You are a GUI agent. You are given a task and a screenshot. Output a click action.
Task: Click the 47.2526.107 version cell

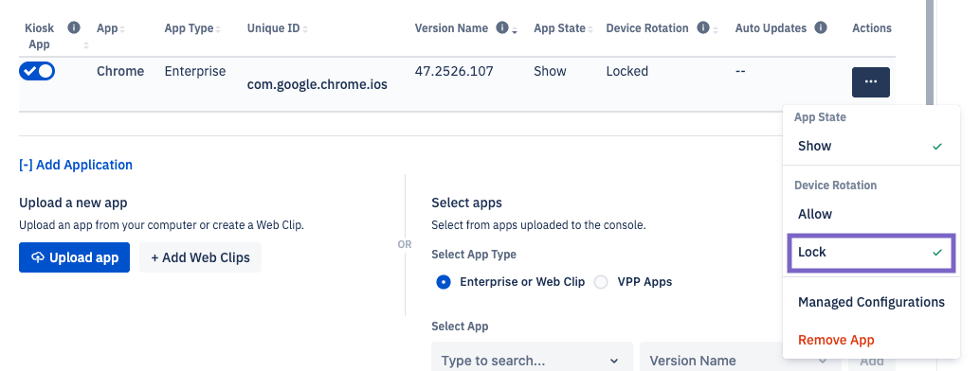pyautogui.click(x=454, y=71)
